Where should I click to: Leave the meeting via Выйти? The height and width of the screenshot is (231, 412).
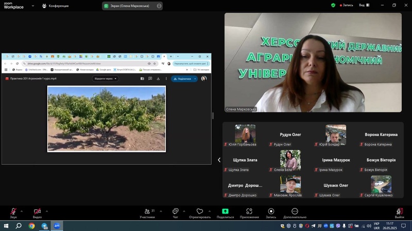coord(399,212)
